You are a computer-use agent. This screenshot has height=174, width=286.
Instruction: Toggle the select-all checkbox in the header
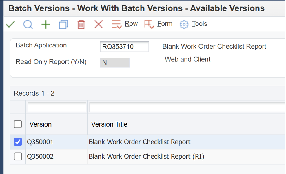(x=18, y=124)
